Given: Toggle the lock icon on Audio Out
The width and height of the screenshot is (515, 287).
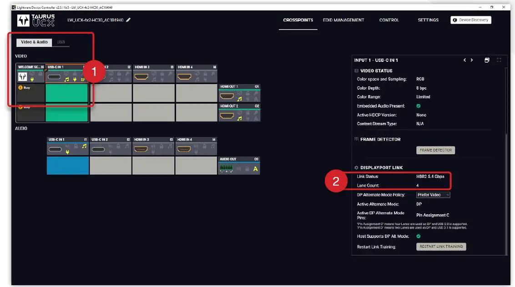Looking at the screenshot, I should pos(247,169).
